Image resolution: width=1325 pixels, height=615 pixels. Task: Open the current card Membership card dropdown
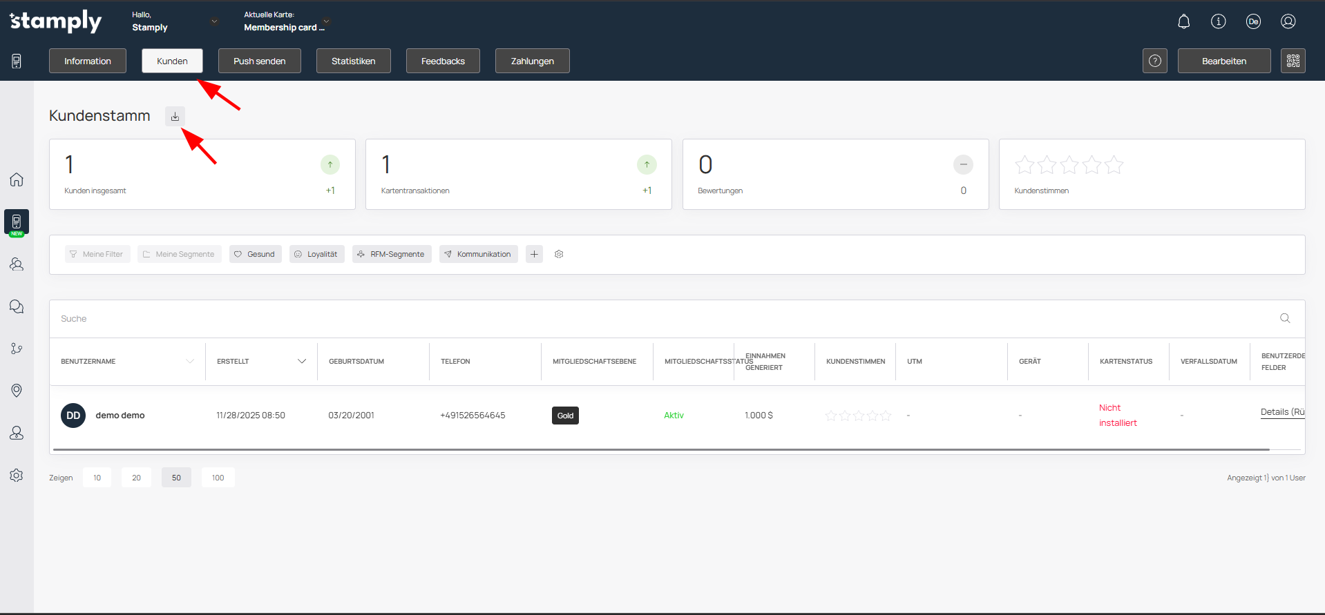326,21
